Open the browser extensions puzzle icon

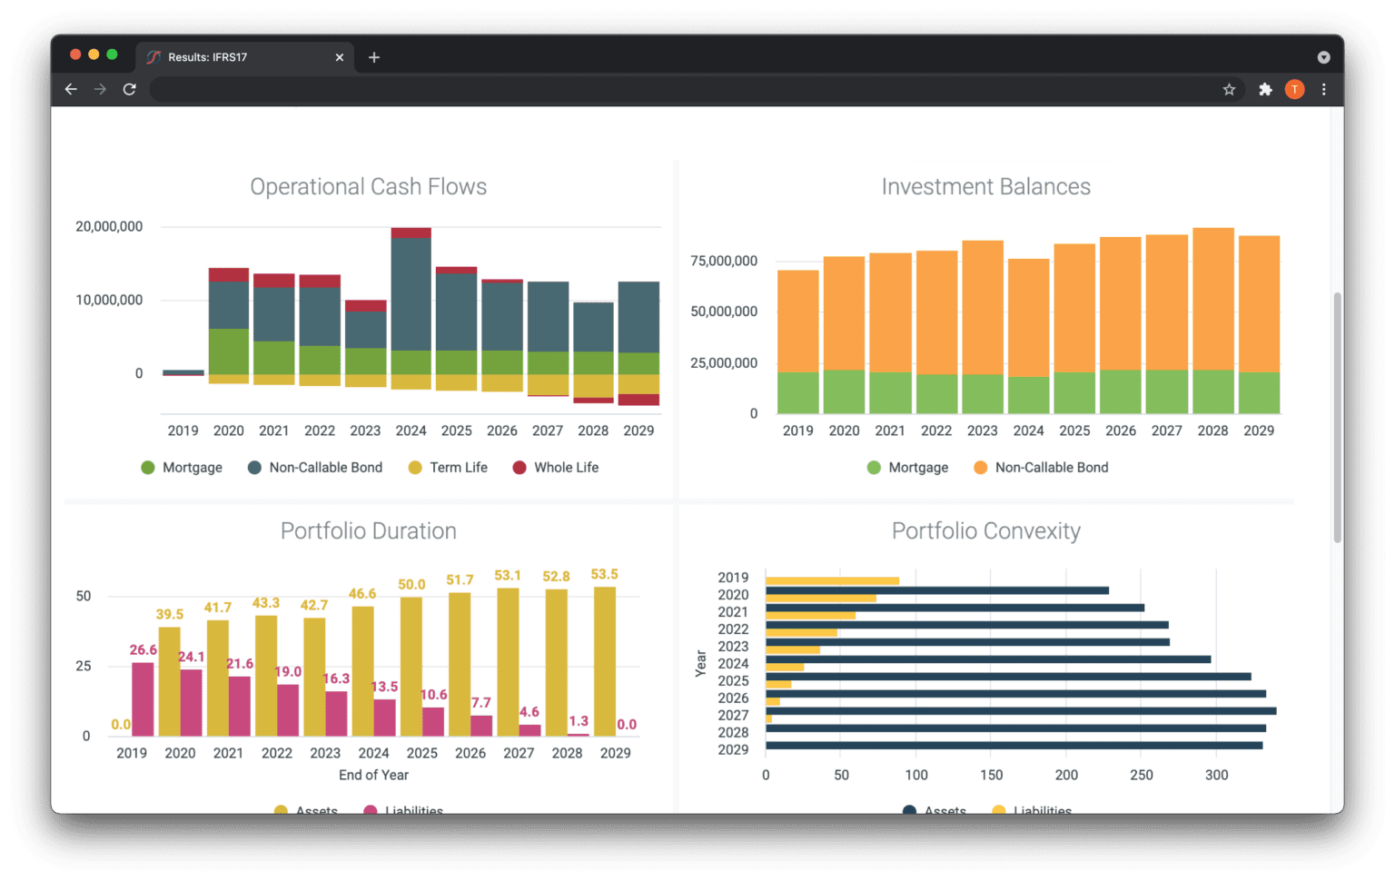pos(1266,89)
